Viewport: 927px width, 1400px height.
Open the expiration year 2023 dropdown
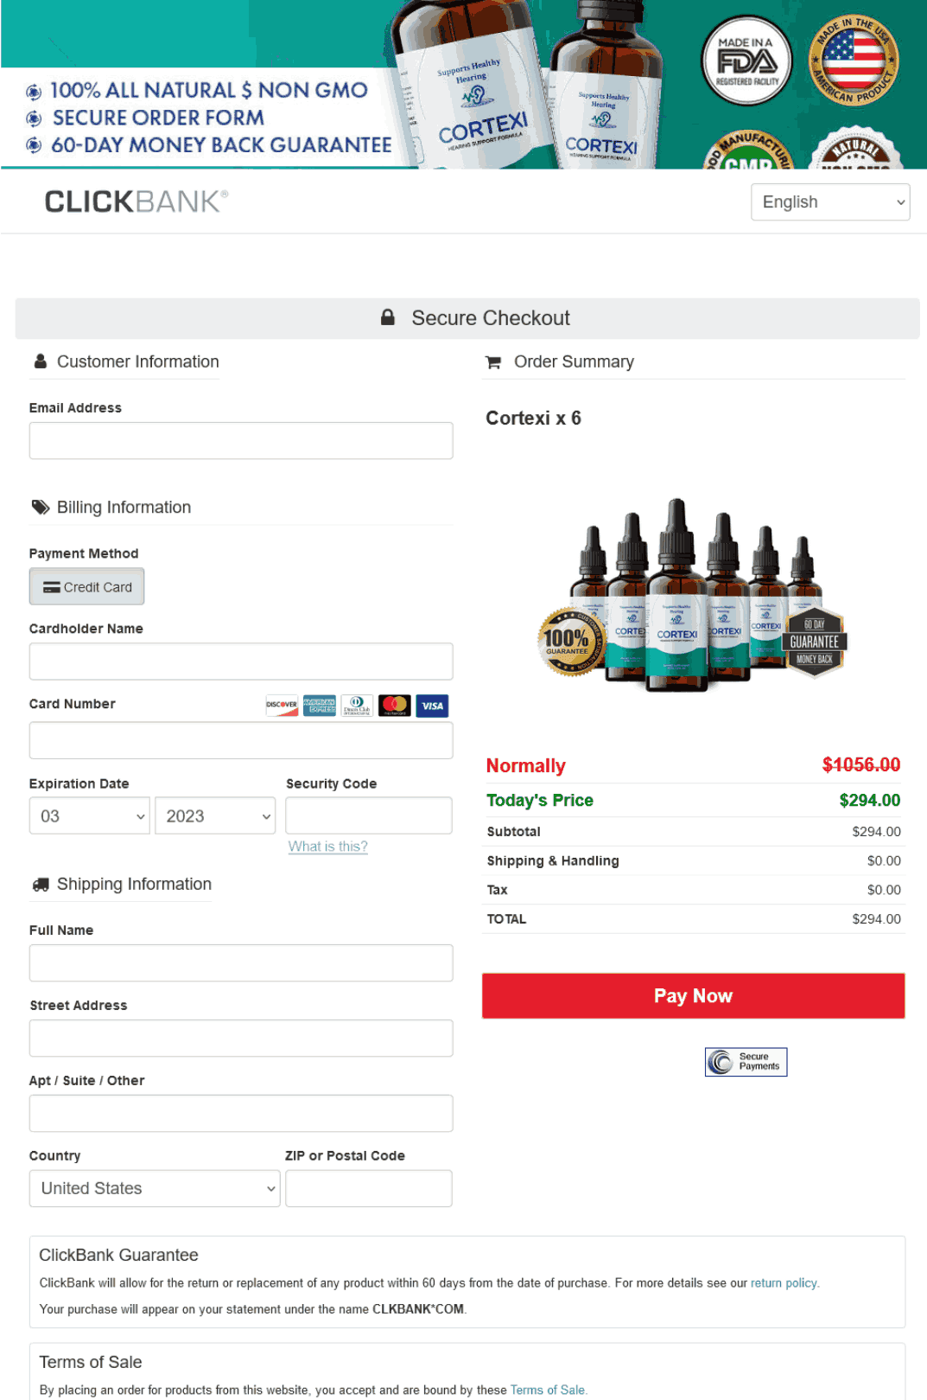[214, 815]
